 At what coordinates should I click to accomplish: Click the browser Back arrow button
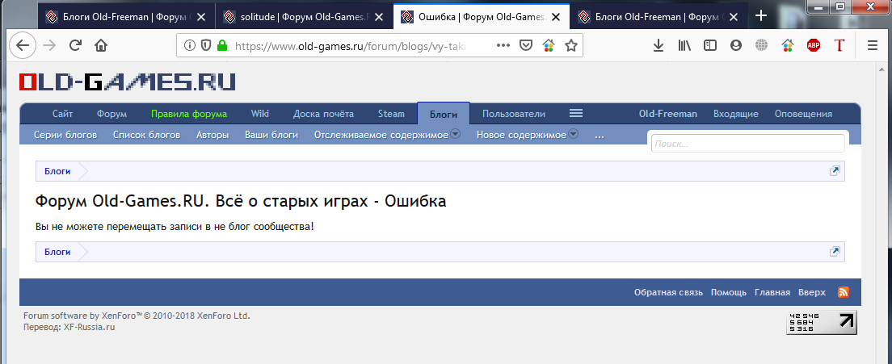pos(23,46)
